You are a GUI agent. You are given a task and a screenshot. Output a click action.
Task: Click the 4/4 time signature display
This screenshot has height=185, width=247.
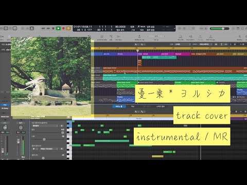132,27
